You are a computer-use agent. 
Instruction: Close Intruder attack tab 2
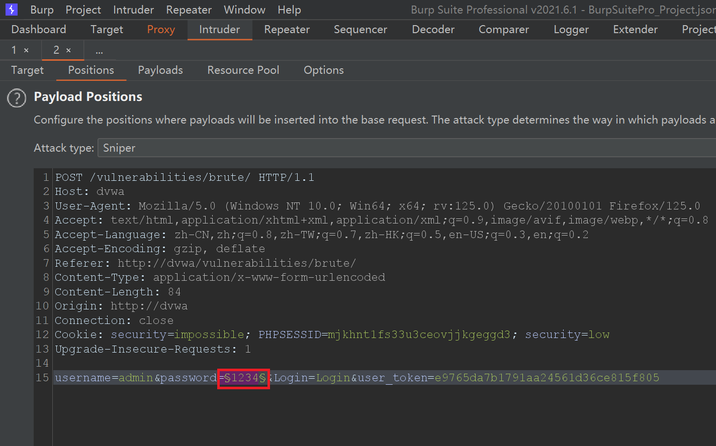(68, 50)
